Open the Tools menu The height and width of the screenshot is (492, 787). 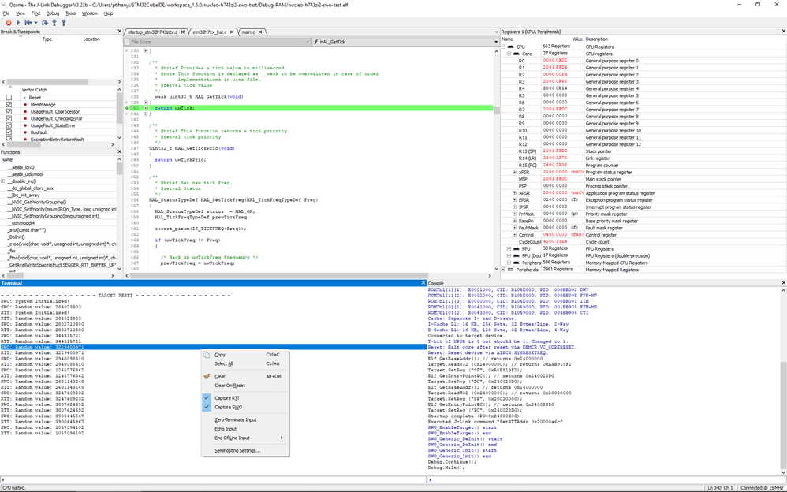point(71,13)
